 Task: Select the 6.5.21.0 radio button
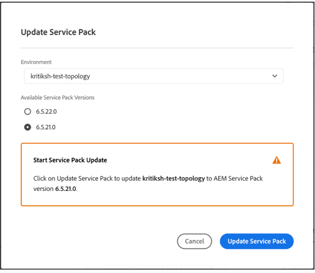click(x=28, y=127)
